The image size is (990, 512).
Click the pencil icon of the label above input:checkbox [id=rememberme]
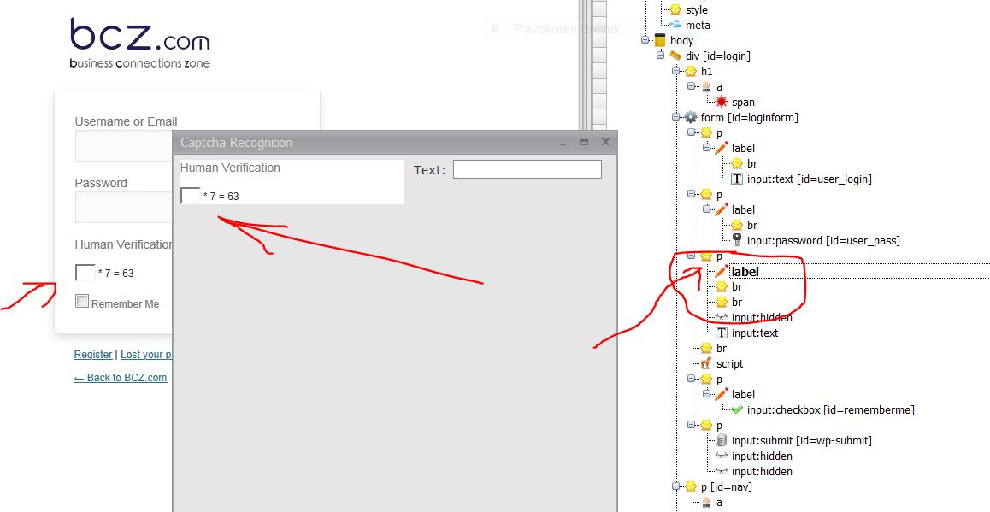(x=722, y=394)
